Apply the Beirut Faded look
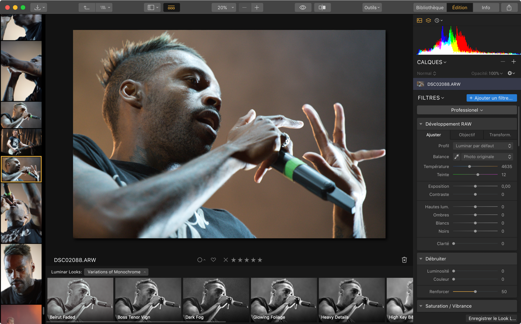Image resolution: width=521 pixels, height=324 pixels. [x=80, y=300]
